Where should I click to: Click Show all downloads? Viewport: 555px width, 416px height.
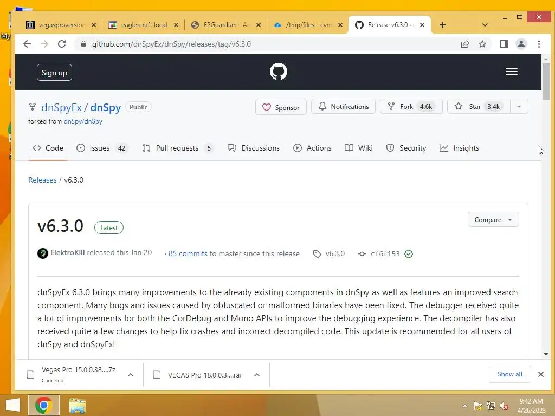509,374
